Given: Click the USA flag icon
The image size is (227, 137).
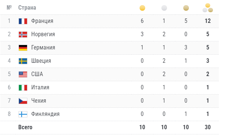Looking at the screenshot, I should tap(23, 74).
